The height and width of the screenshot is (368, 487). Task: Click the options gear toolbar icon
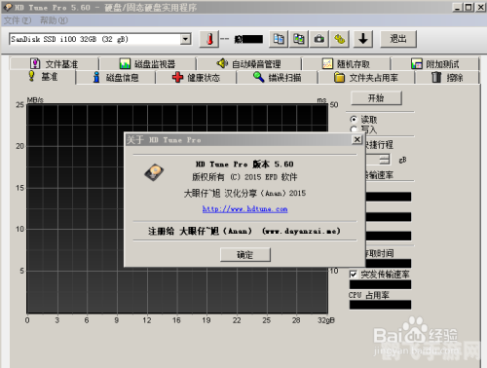point(339,39)
